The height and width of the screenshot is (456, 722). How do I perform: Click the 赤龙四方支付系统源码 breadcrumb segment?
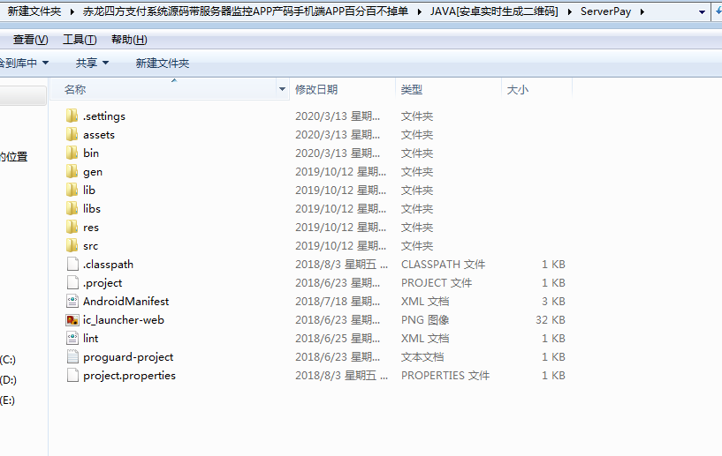pyautogui.click(x=246, y=11)
